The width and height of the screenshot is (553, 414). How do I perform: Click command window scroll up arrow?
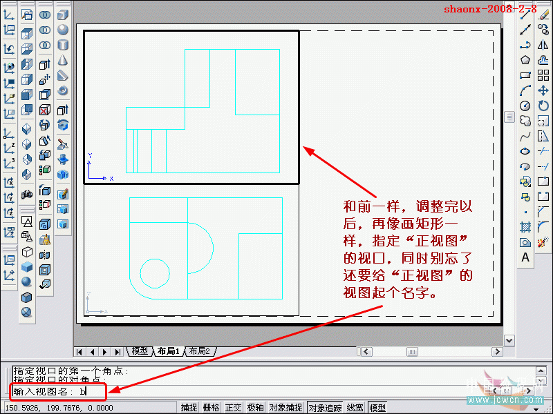[541, 371]
